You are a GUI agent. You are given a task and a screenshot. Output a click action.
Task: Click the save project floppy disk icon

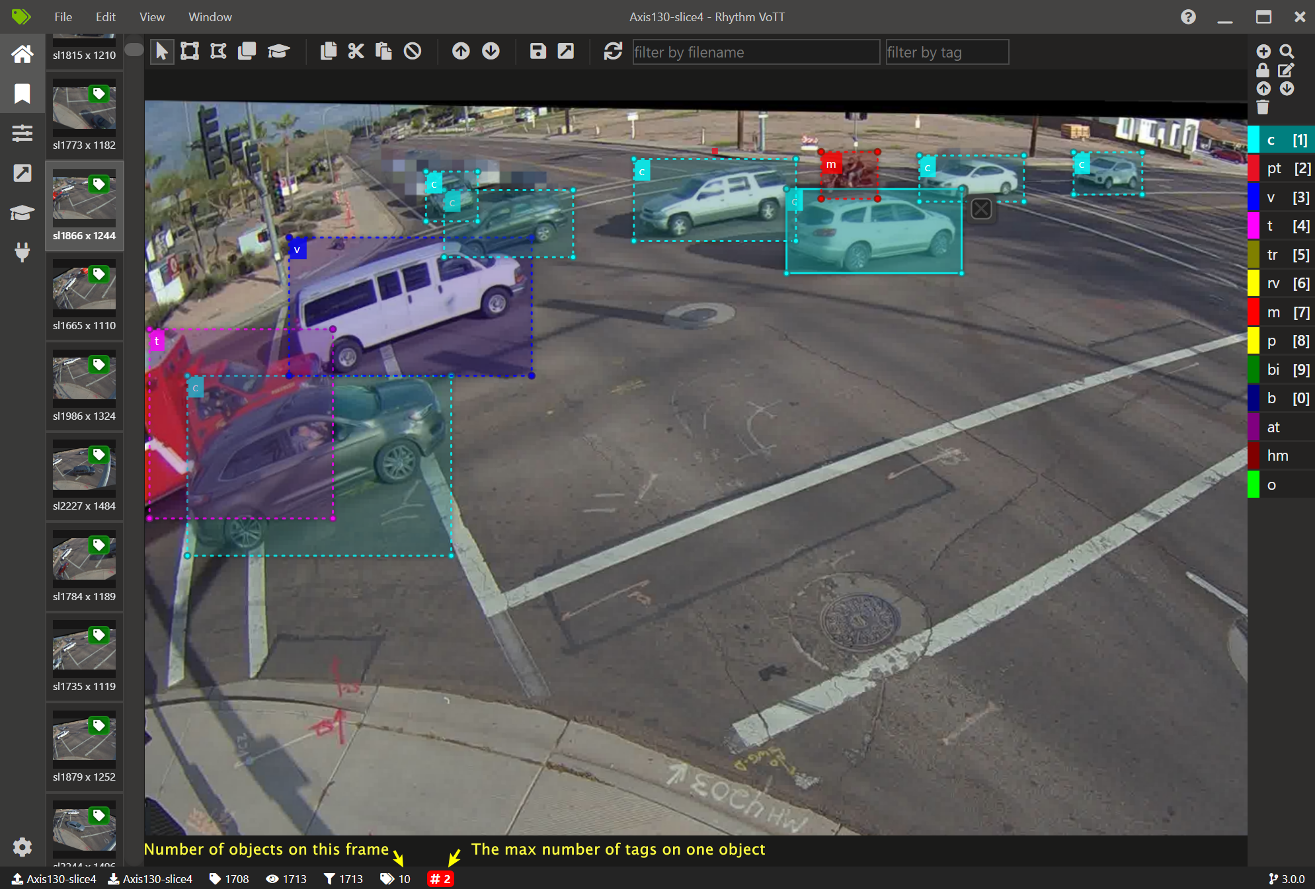538,52
